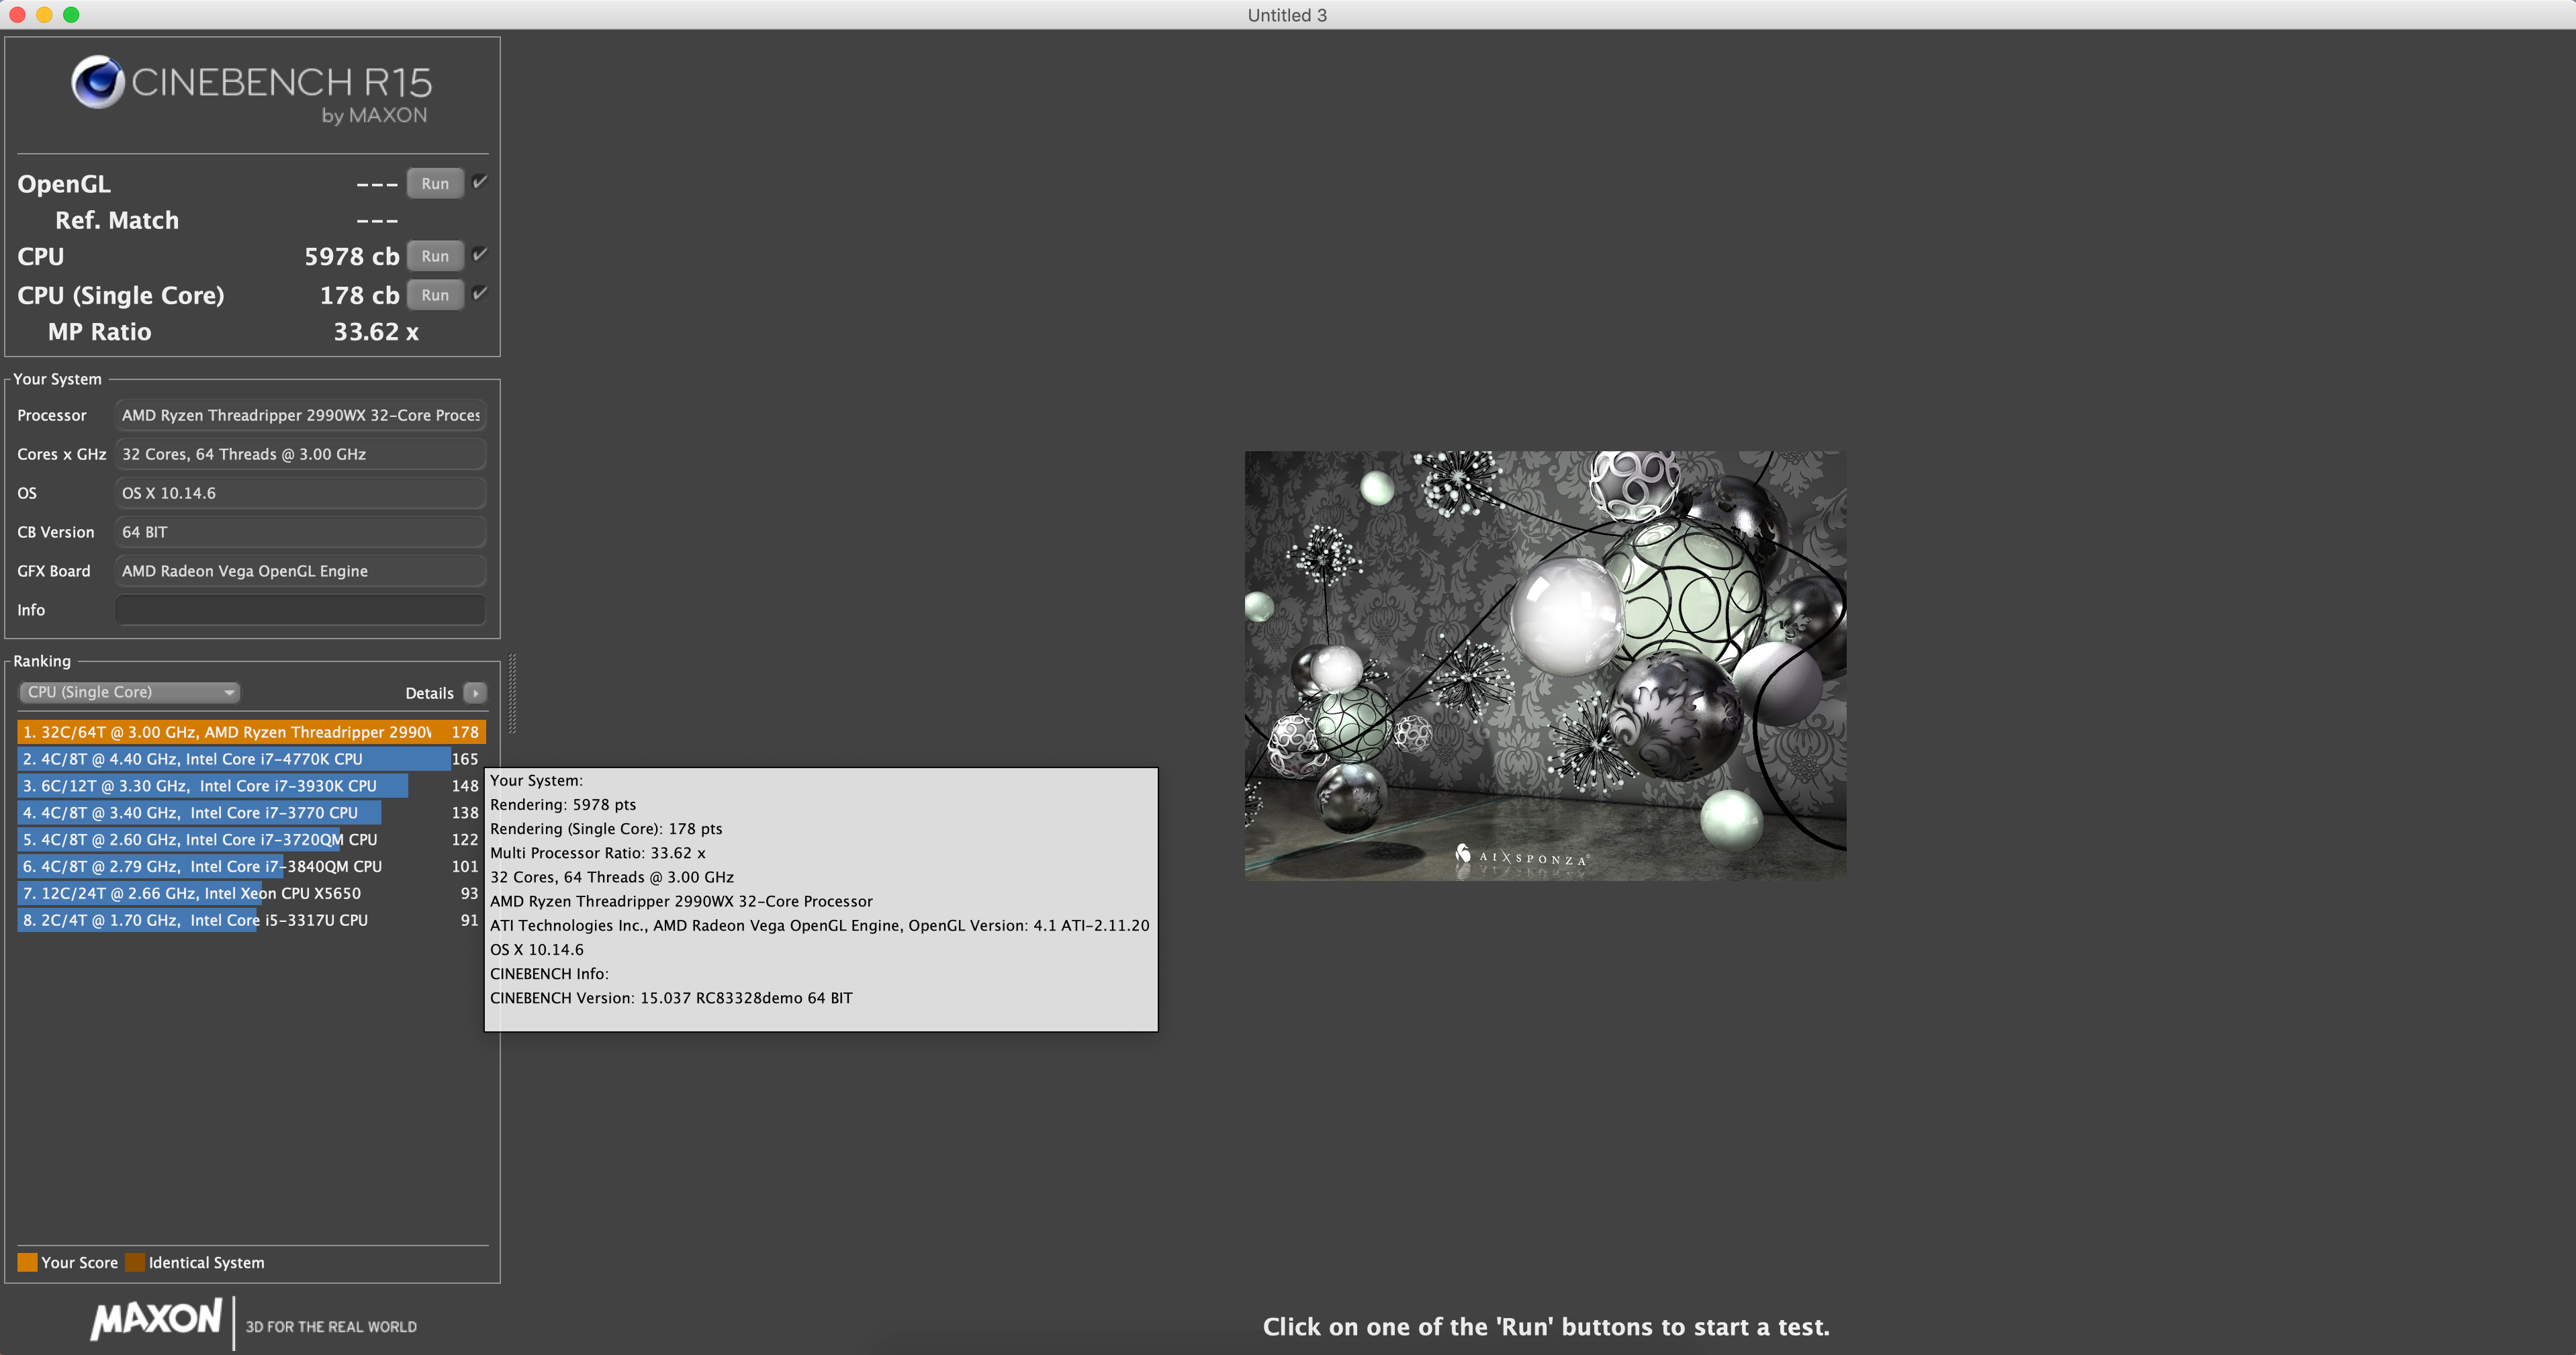
Task: Select ranking row Intel Core i7-3720QM
Action: (x=251, y=840)
